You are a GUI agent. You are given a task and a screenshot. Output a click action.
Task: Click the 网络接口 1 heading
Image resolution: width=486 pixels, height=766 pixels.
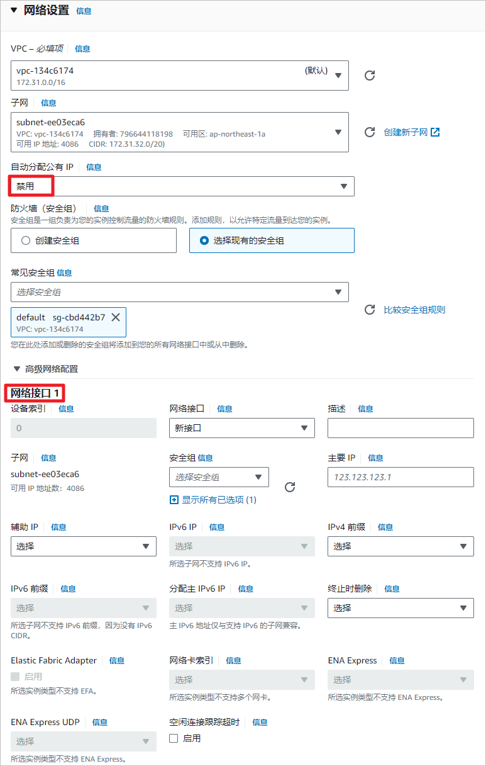pyautogui.click(x=35, y=393)
